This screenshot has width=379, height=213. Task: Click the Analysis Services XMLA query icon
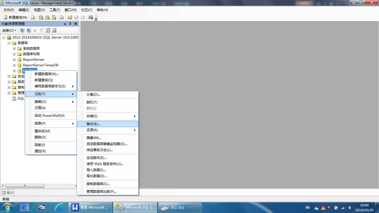[x=54, y=17]
